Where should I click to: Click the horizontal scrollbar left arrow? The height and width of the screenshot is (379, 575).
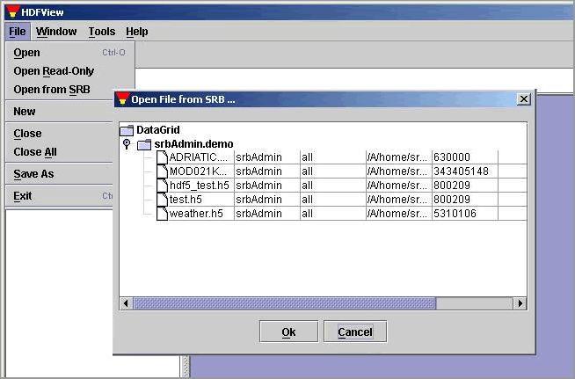pos(127,303)
